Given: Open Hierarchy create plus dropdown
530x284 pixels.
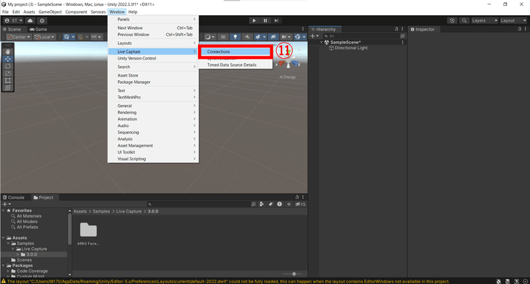Looking at the screenshot, I should (x=314, y=36).
